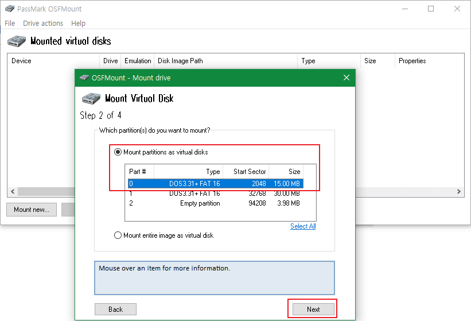
Task: Click the Disk Image Path column header
Action: coord(225,61)
